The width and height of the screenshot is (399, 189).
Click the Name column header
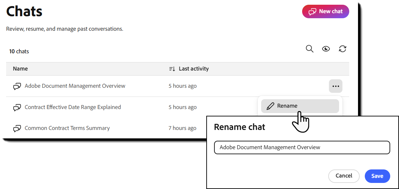[x=20, y=69]
